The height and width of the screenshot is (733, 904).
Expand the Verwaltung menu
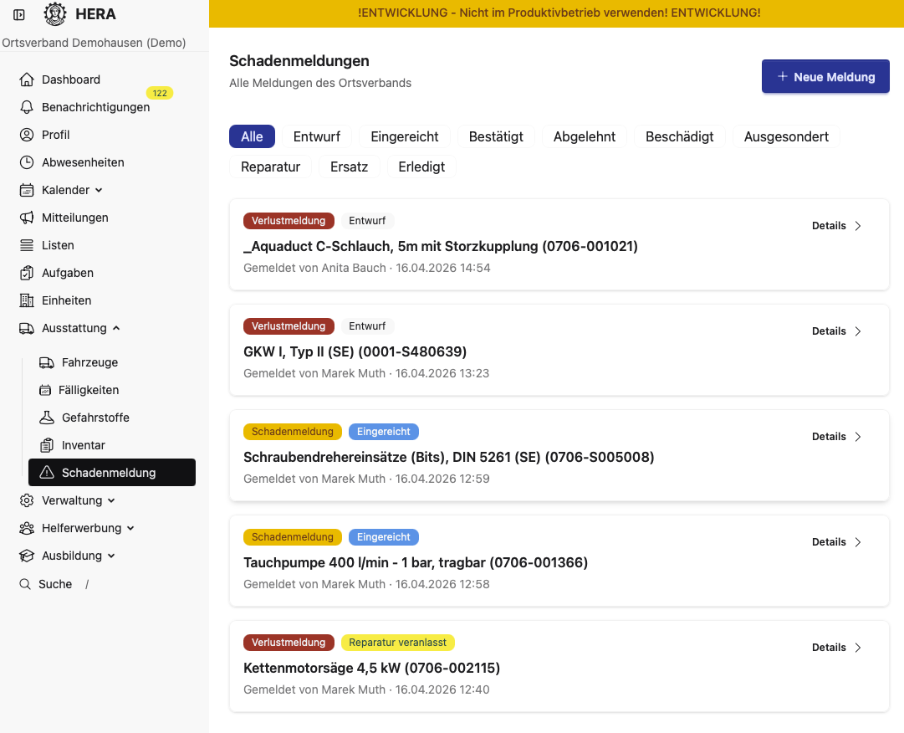(111, 500)
